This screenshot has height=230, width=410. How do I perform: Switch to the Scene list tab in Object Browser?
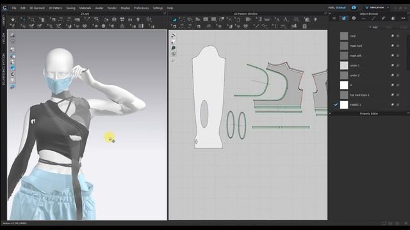click(x=334, y=19)
